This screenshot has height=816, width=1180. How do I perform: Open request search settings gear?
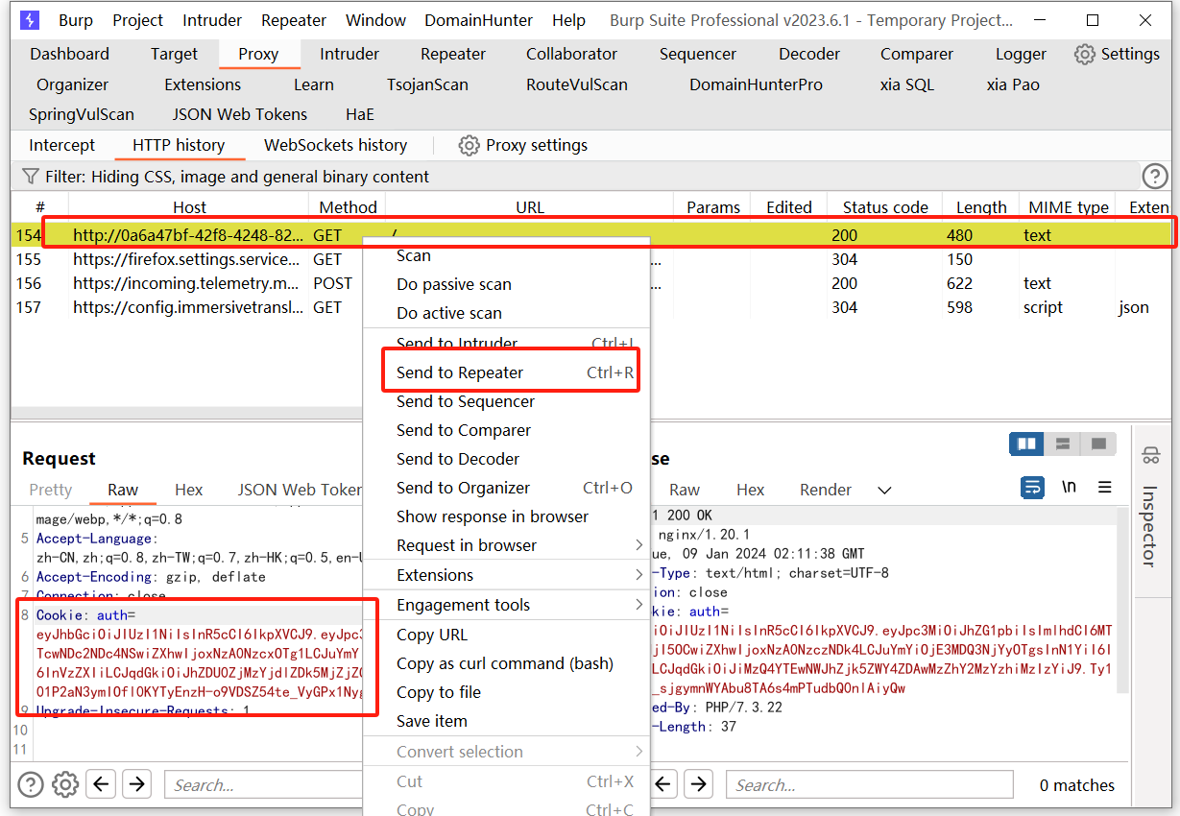tap(65, 784)
